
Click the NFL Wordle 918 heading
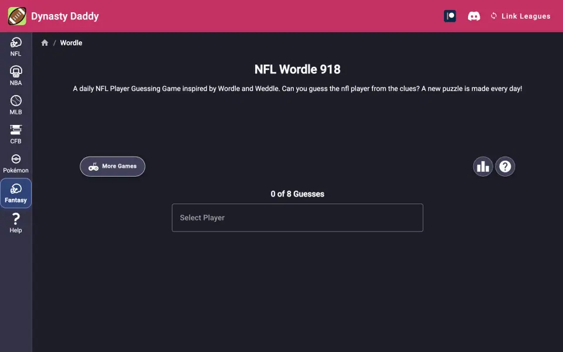pos(297,69)
